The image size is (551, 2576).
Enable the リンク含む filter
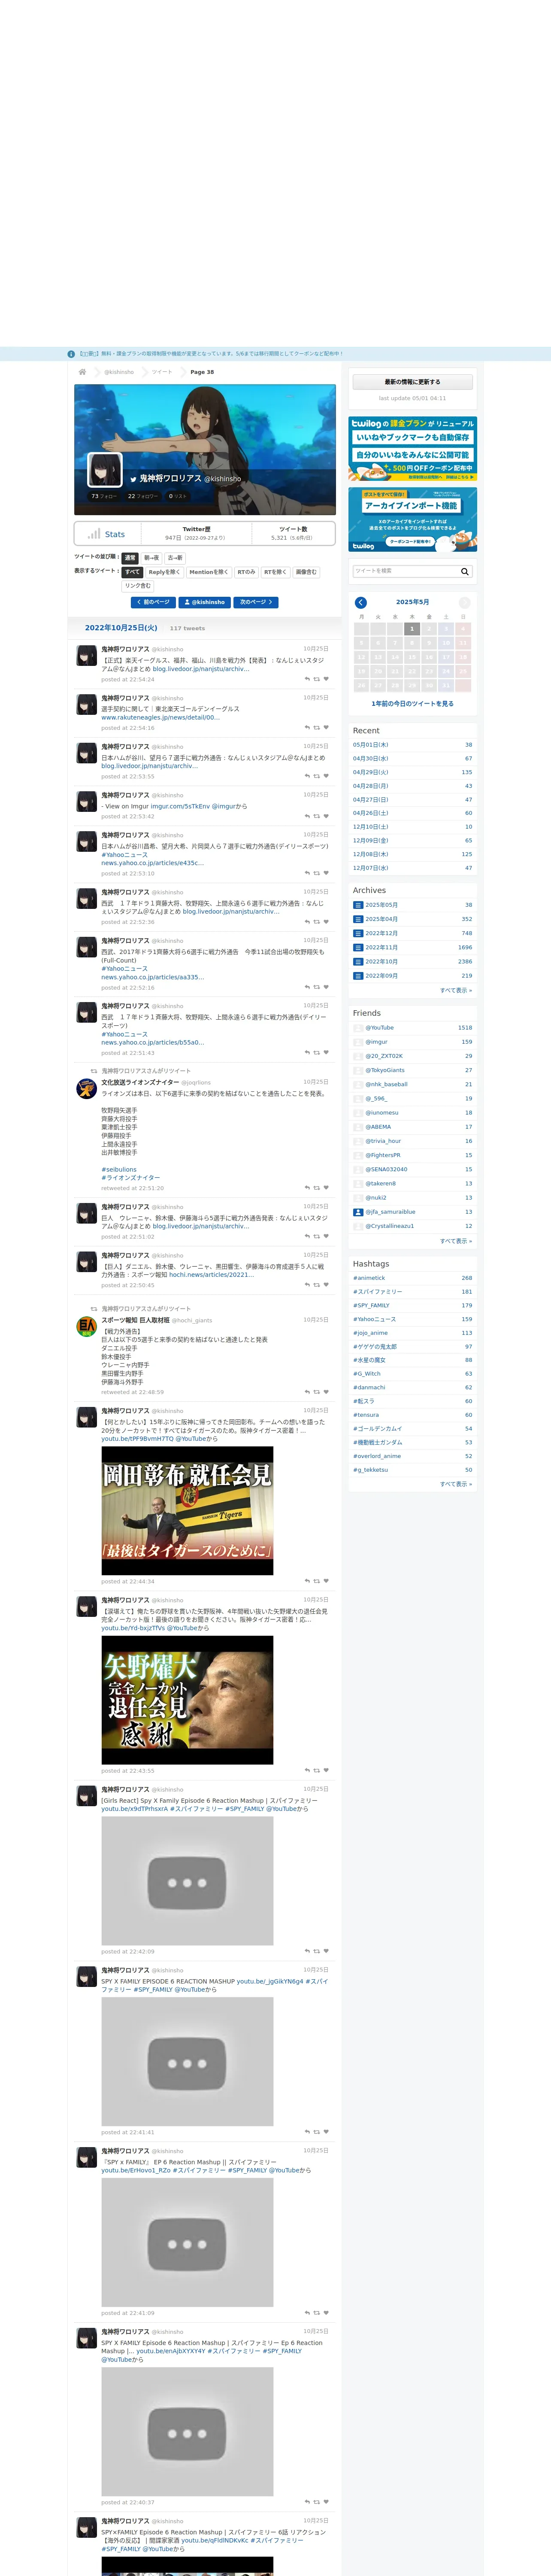(138, 586)
